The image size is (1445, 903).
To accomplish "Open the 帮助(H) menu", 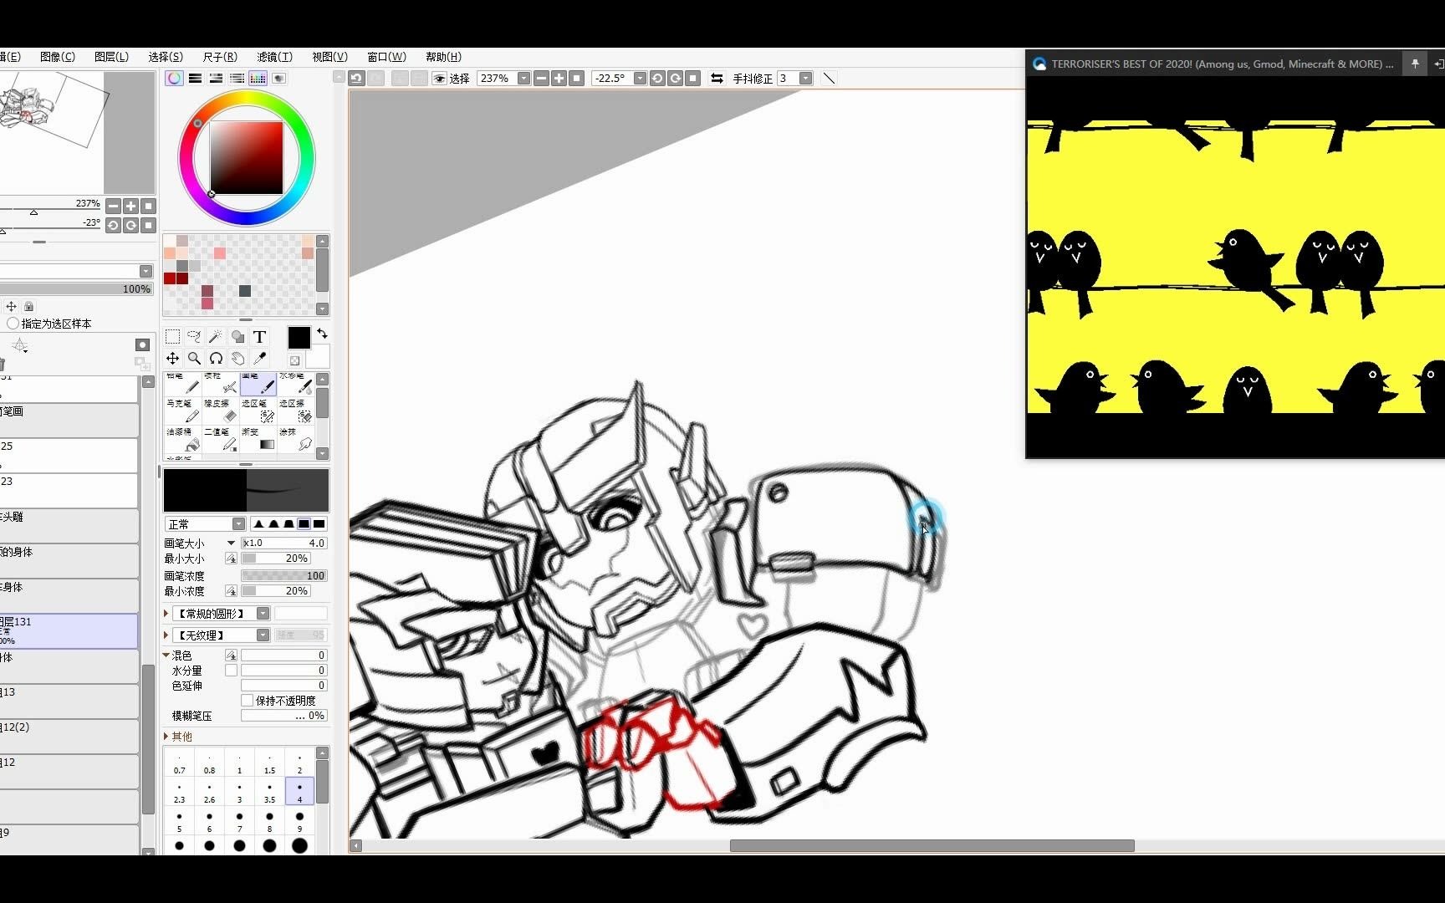I will click(x=443, y=57).
